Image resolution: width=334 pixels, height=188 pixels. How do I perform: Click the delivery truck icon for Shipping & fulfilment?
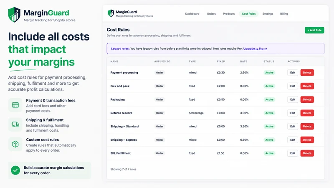point(15,124)
